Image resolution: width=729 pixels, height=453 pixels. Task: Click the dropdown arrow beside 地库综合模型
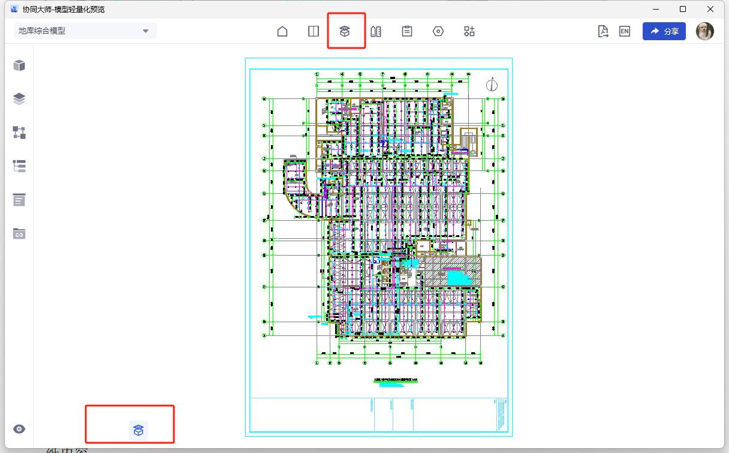pos(145,31)
